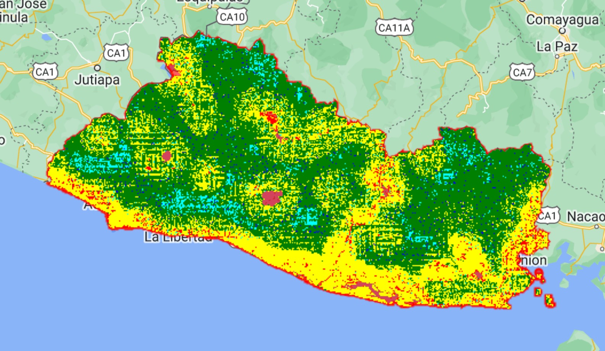Click the Nacao place label
Screen dimensions: 605x351
tap(586, 217)
